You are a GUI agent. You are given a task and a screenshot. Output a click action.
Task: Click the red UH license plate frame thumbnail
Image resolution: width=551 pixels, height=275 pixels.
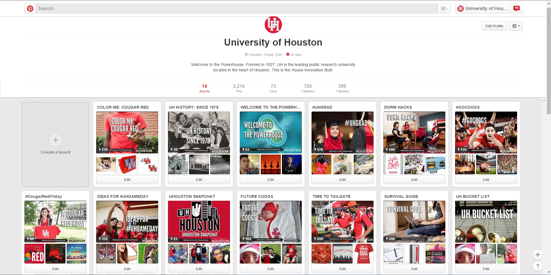pyautogui.click(x=127, y=165)
